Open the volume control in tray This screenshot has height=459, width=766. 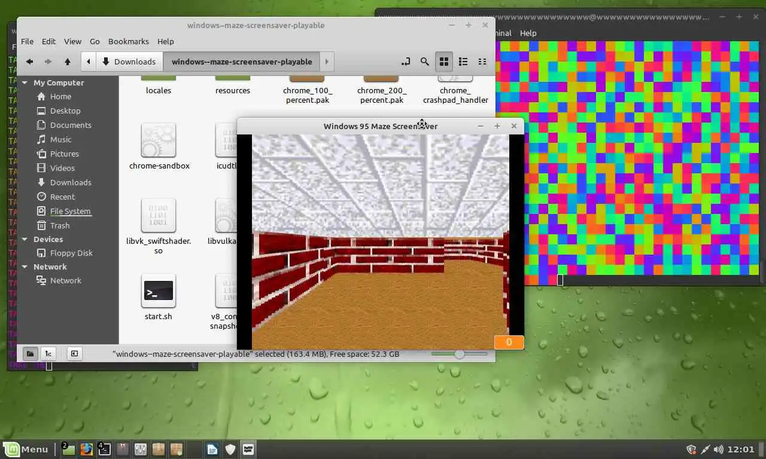point(719,449)
